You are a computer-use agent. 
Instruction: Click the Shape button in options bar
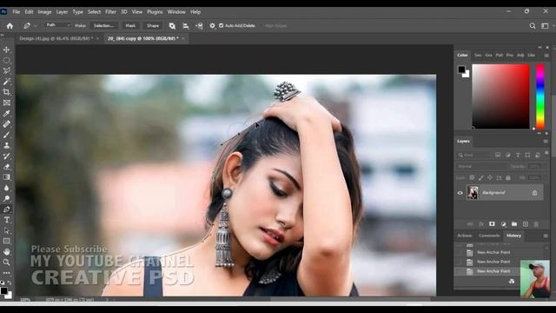tap(153, 25)
